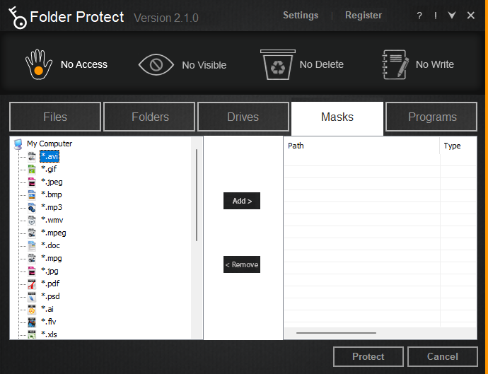Select the *.jpg mask entry
This screenshot has width=488, height=374.
50,271
